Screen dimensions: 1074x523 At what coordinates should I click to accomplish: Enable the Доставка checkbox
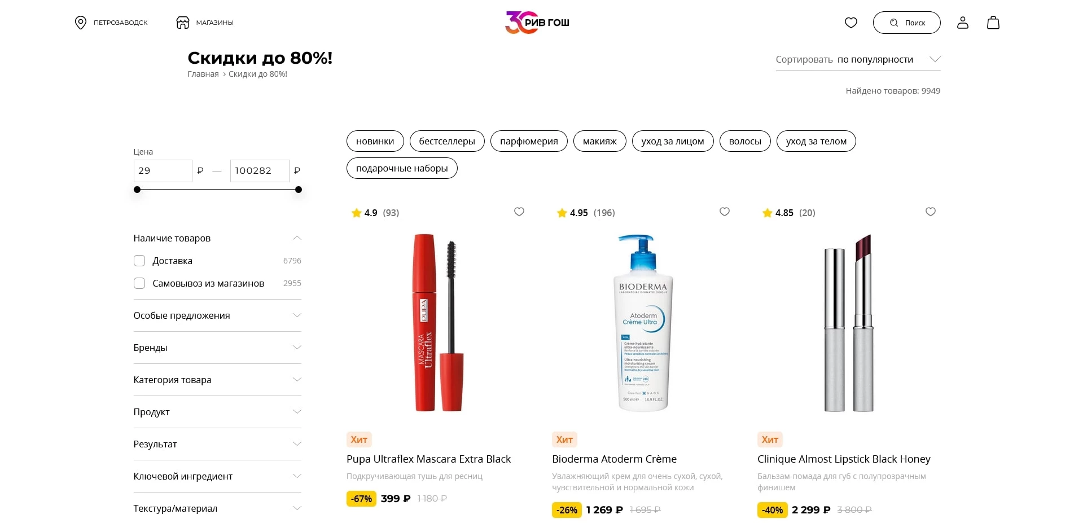coord(139,261)
